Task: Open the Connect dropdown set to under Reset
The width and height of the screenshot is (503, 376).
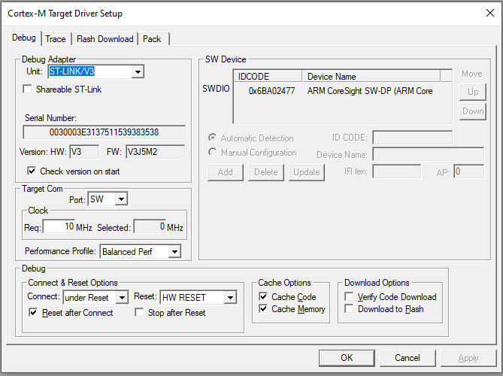Action: click(122, 297)
